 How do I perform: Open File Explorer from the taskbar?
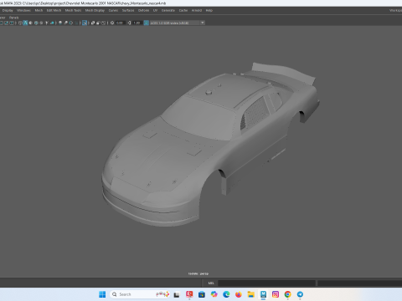(251, 294)
